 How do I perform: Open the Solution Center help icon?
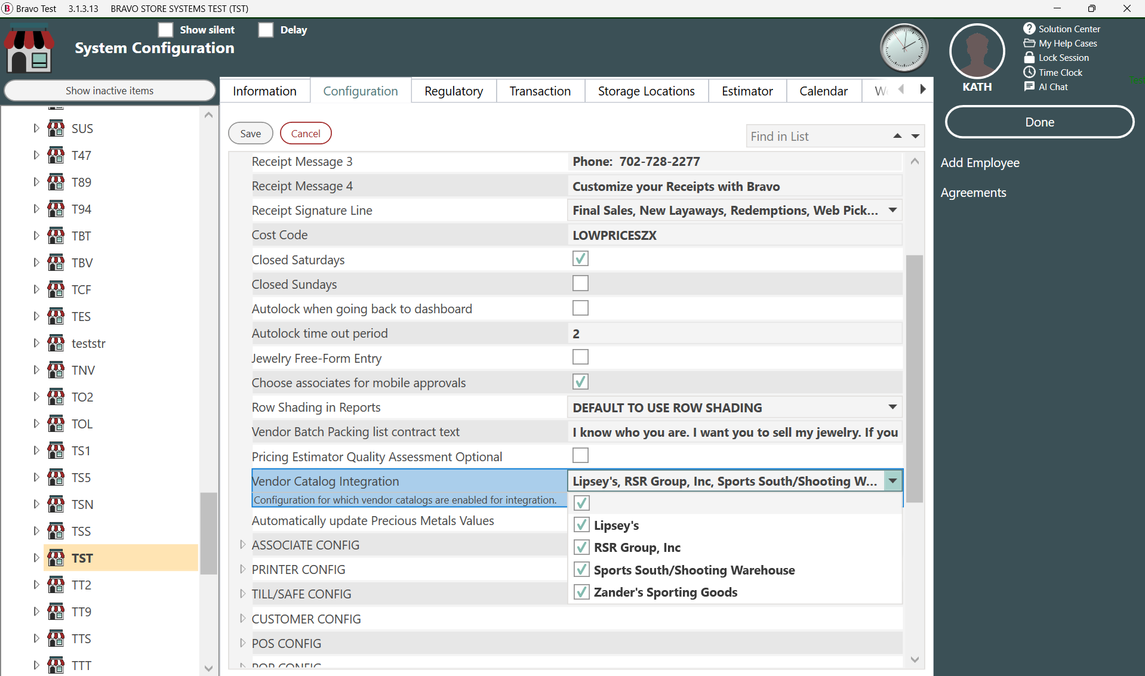[1029, 29]
